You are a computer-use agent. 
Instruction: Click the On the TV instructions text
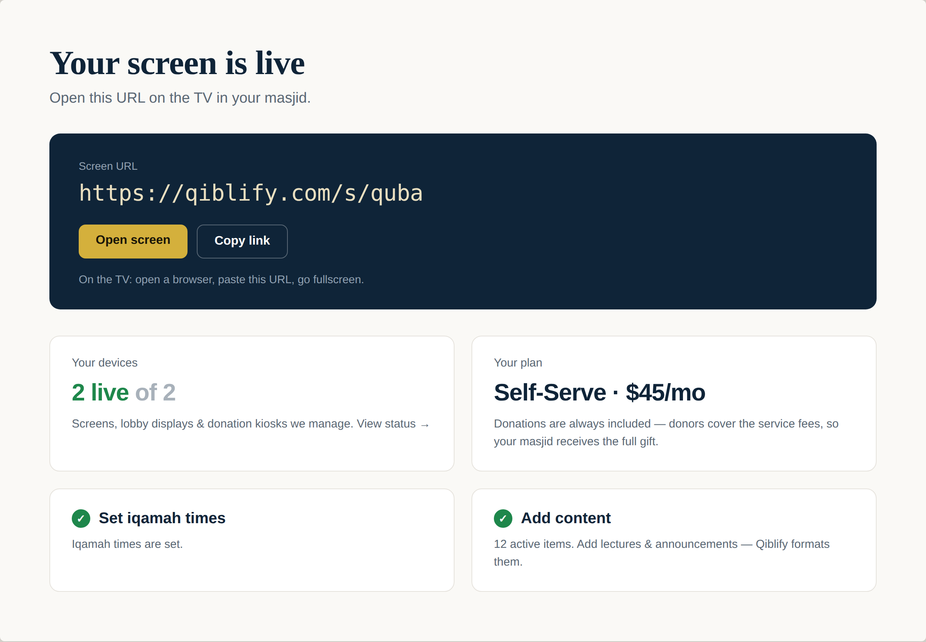tap(221, 280)
